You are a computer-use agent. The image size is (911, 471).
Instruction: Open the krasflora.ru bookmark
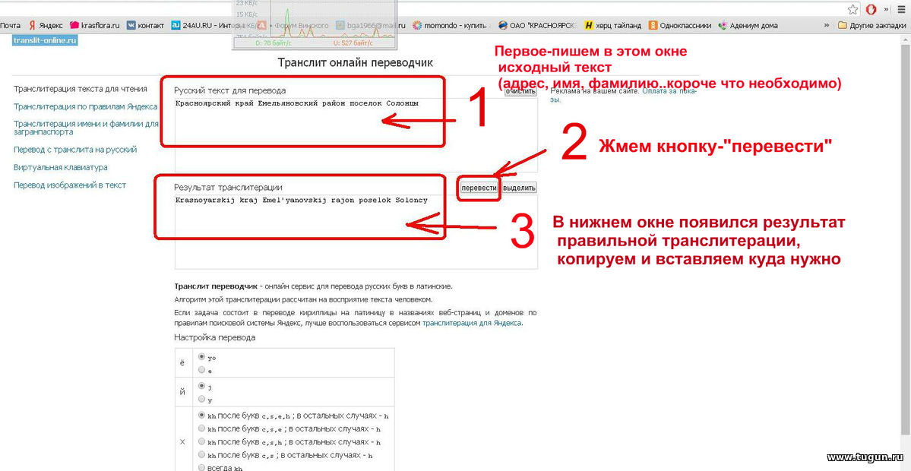95,26
